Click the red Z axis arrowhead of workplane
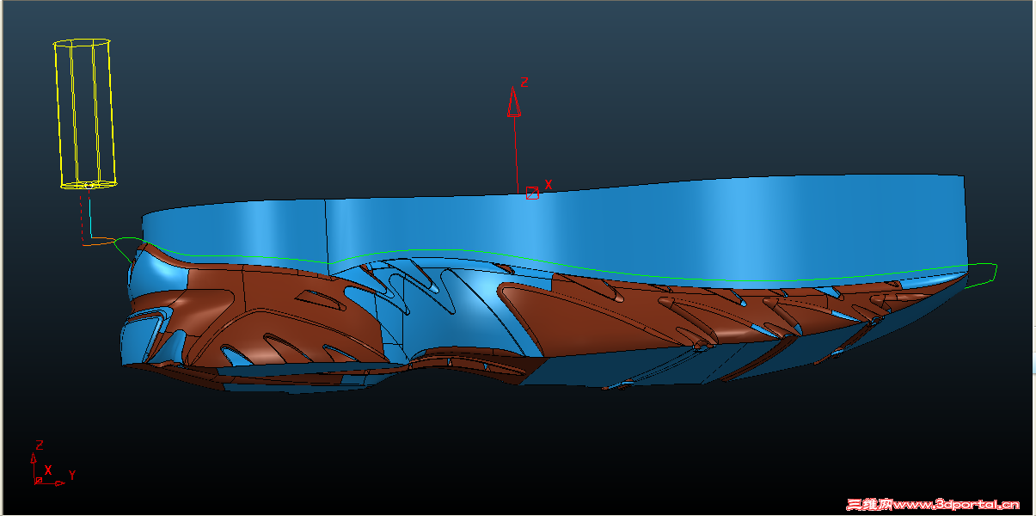Screen dimensions: 1036x516 [x=513, y=101]
